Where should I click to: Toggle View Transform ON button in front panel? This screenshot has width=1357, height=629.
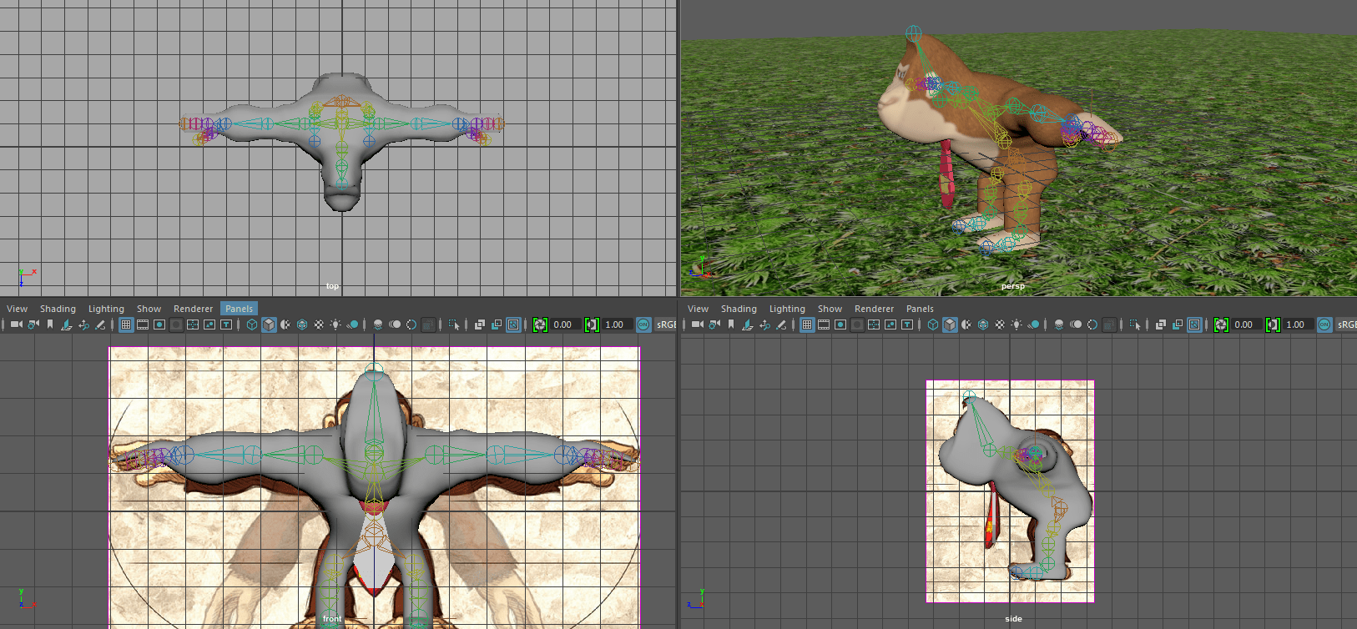pyautogui.click(x=643, y=325)
